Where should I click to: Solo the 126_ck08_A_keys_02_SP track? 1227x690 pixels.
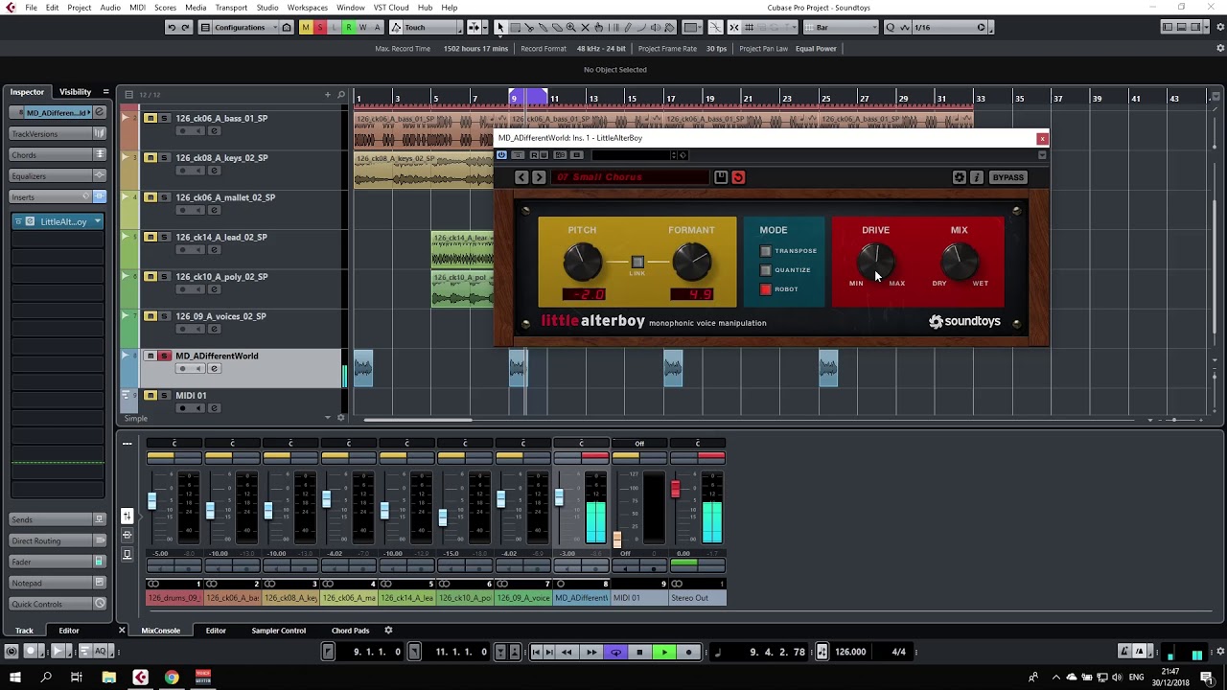[164, 158]
